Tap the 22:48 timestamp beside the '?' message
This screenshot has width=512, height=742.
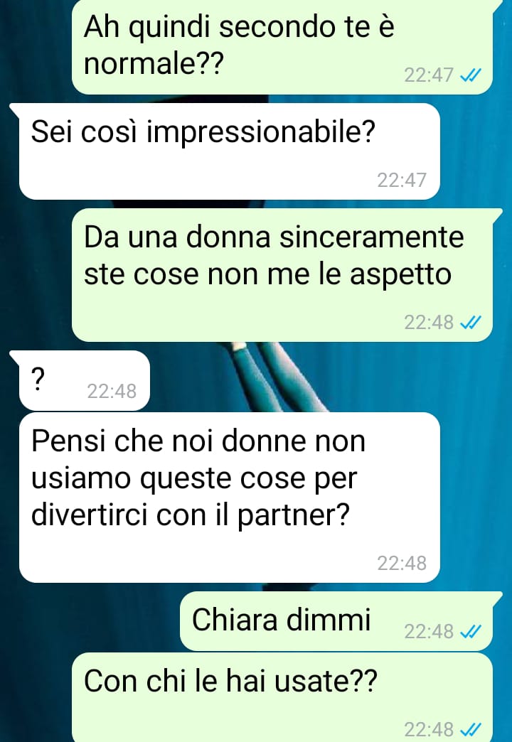tap(112, 392)
